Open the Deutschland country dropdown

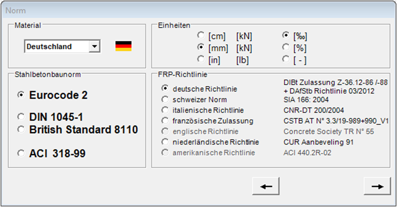pyautogui.click(x=94, y=46)
